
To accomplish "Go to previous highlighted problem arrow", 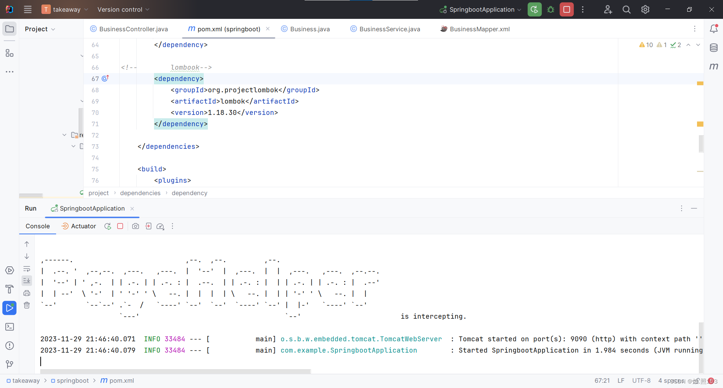I will coord(688,45).
